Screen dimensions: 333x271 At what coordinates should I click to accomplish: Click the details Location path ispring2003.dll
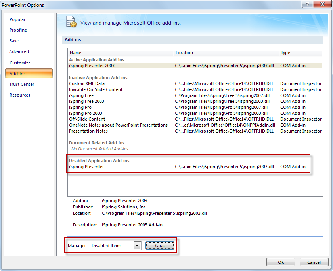pos(154,213)
